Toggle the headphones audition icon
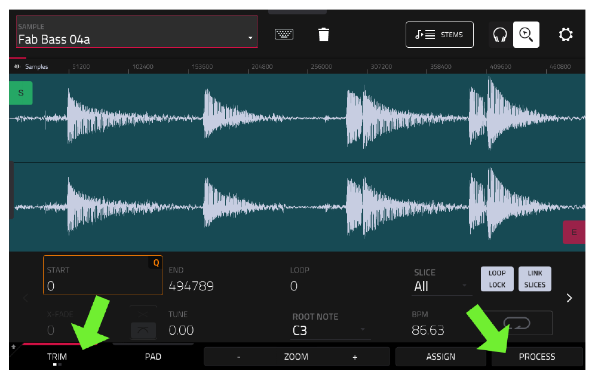This screenshot has width=595, height=380. pyautogui.click(x=500, y=35)
